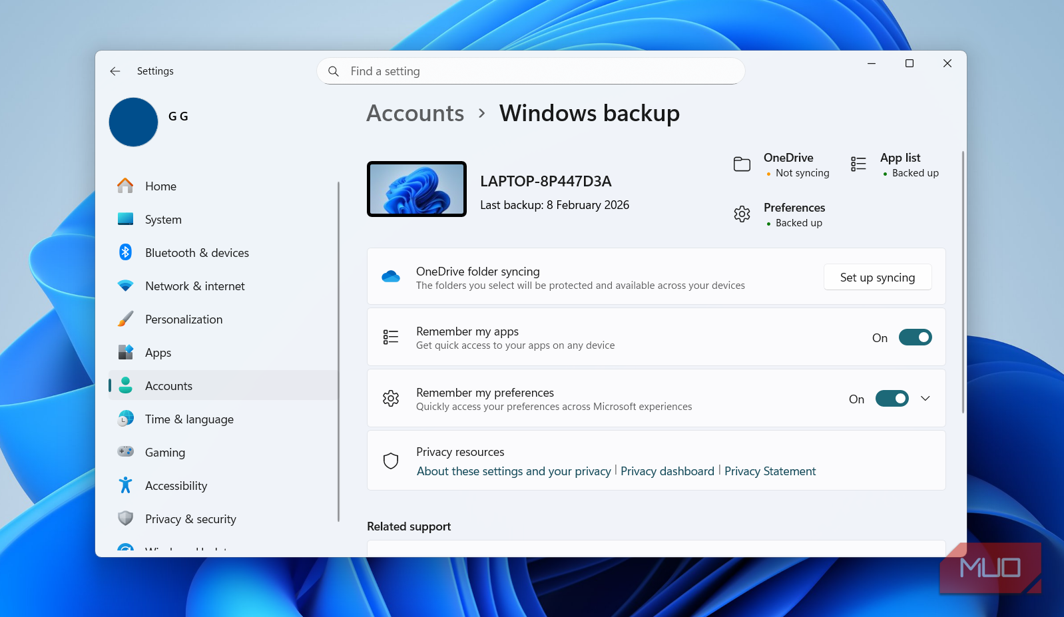Disable Remember my preferences toggle
The height and width of the screenshot is (617, 1064).
[892, 399]
